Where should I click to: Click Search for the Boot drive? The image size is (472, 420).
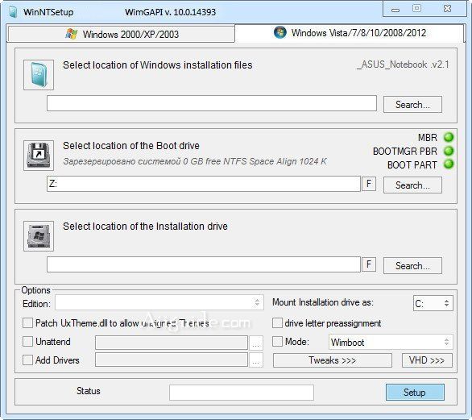[412, 185]
